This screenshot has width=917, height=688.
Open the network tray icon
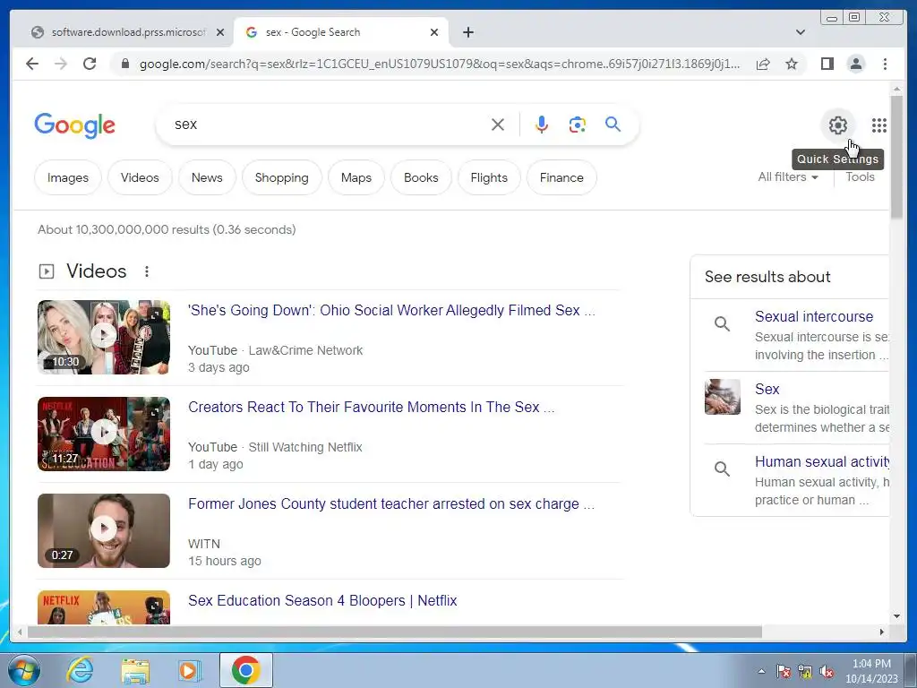tap(805, 672)
